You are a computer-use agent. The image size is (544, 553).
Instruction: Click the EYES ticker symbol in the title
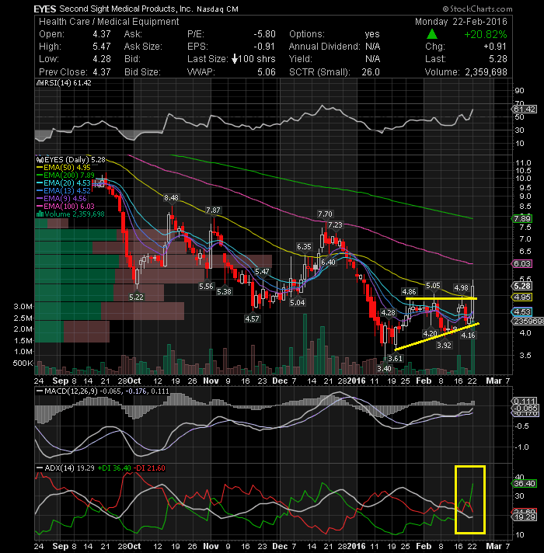click(45, 9)
